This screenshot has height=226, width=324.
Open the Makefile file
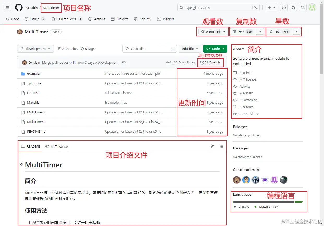tap(33, 103)
